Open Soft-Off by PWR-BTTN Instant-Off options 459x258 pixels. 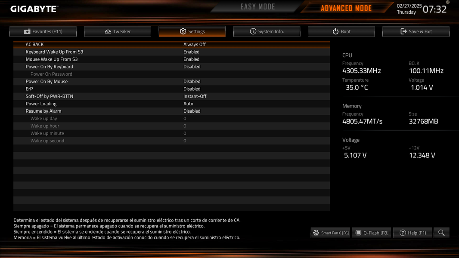[x=195, y=96]
